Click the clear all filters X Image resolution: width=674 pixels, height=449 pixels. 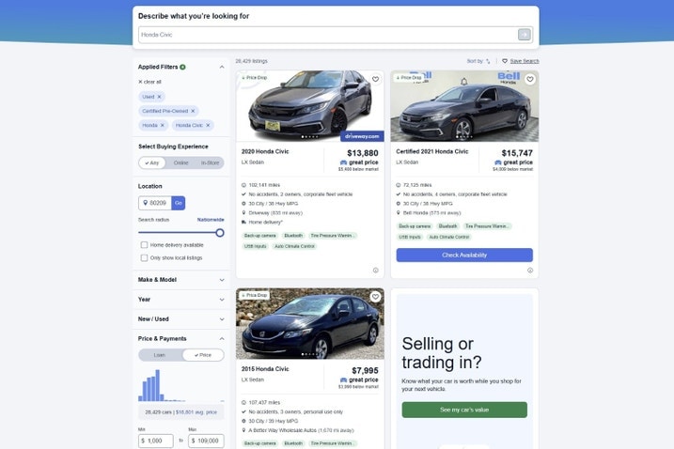coord(140,82)
